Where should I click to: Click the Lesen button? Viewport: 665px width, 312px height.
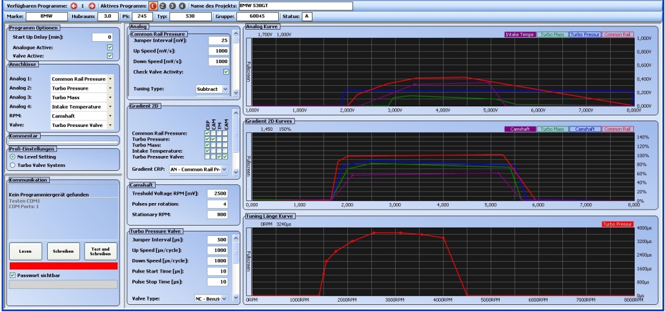tap(25, 251)
